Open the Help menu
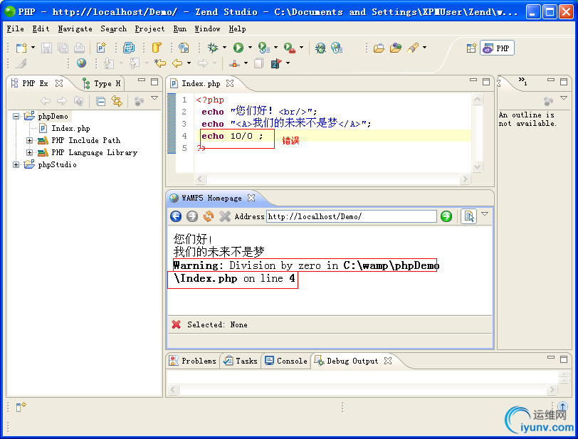This screenshot has width=578, height=439. 237,28
